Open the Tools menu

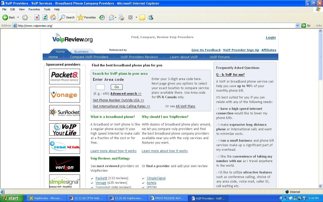pos(47,9)
